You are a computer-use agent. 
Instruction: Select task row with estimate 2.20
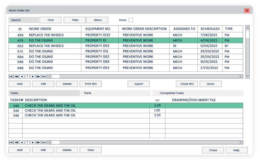point(126,115)
